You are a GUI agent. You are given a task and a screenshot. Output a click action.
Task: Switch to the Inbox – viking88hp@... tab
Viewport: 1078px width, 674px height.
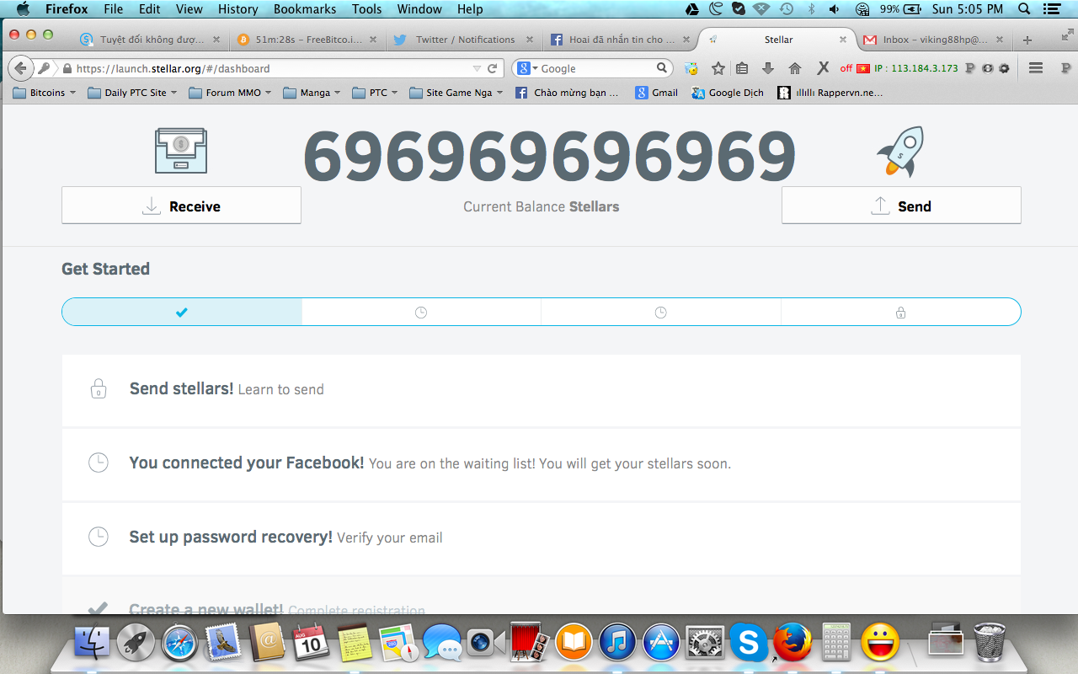coord(935,40)
